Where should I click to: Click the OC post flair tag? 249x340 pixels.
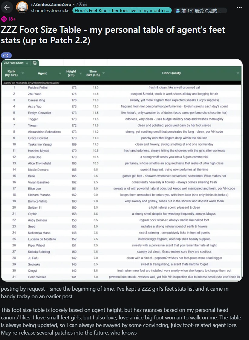7,55
